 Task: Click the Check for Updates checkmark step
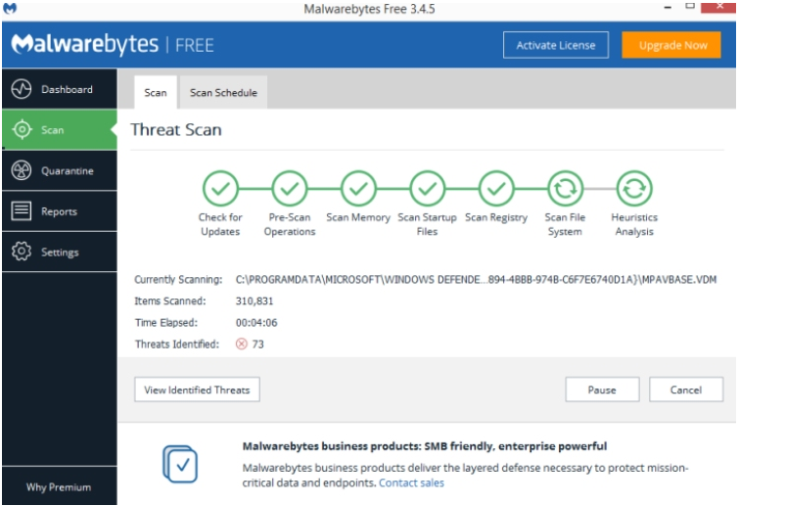coord(220,189)
